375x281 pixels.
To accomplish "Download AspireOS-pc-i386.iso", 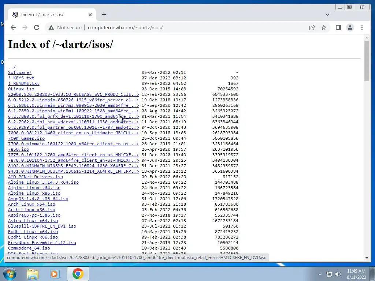I will [34, 215].
